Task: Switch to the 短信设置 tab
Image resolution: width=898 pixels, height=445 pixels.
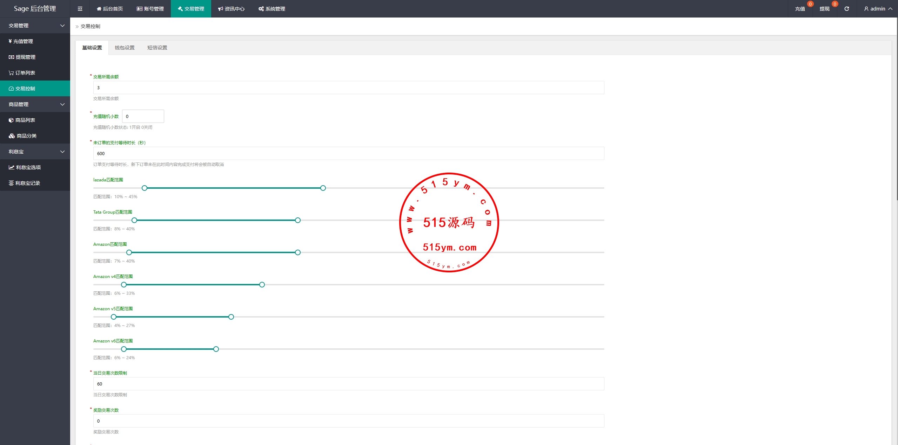Action: coord(157,48)
